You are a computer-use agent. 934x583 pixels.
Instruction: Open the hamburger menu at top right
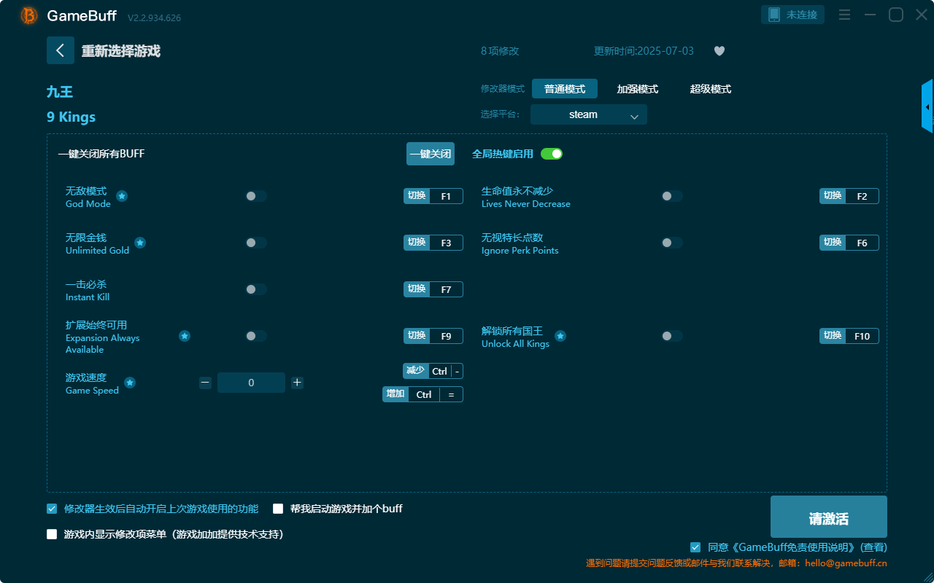tap(844, 14)
